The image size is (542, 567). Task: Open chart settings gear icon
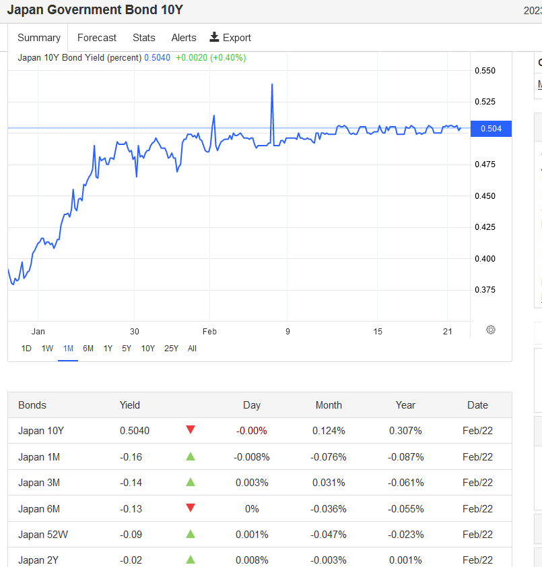[491, 330]
